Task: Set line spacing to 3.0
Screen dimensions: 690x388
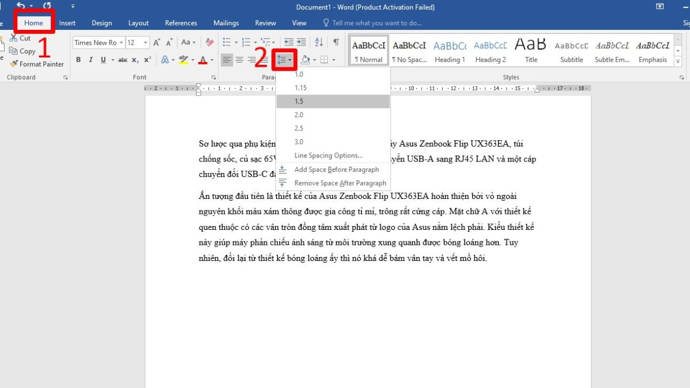Action: pyautogui.click(x=333, y=142)
